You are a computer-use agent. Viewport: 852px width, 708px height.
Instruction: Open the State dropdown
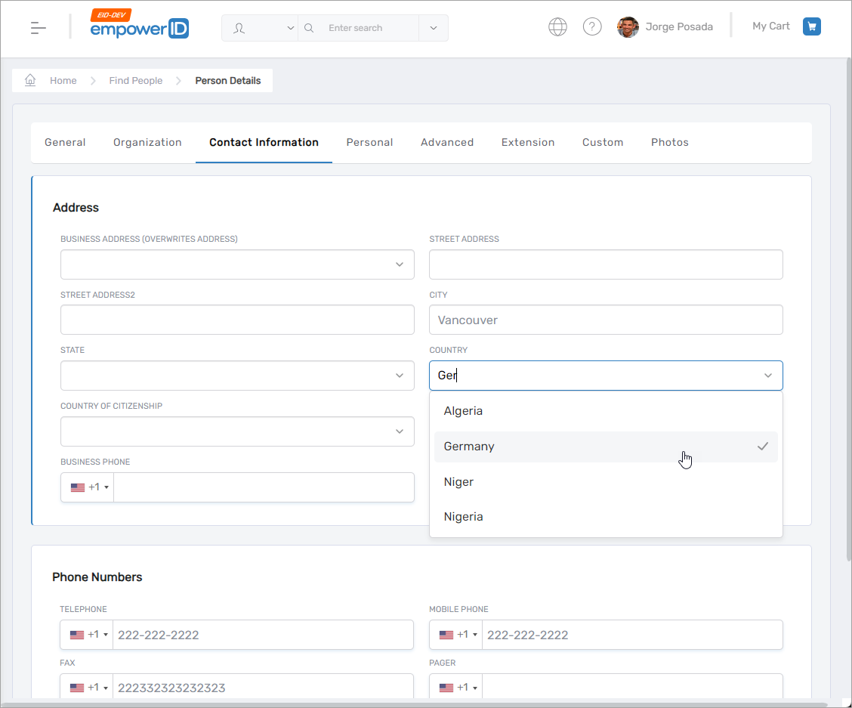(x=400, y=376)
